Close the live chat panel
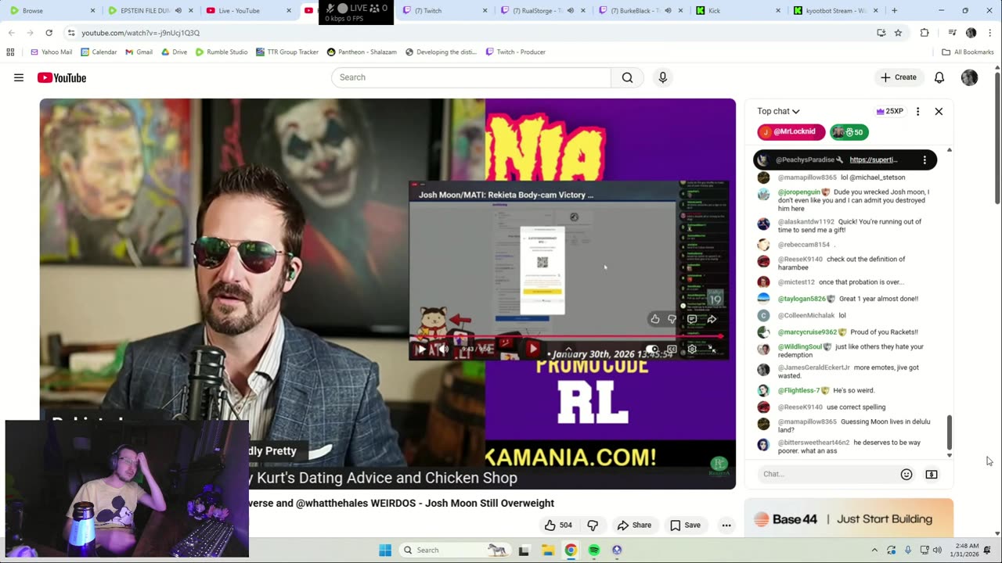 coord(939,111)
